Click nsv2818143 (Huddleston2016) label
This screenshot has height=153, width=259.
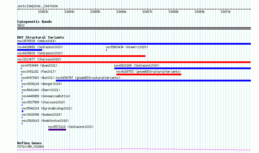tap(45, 121)
